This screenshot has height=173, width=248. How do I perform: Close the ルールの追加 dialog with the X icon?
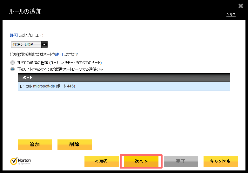[x=240, y=6]
